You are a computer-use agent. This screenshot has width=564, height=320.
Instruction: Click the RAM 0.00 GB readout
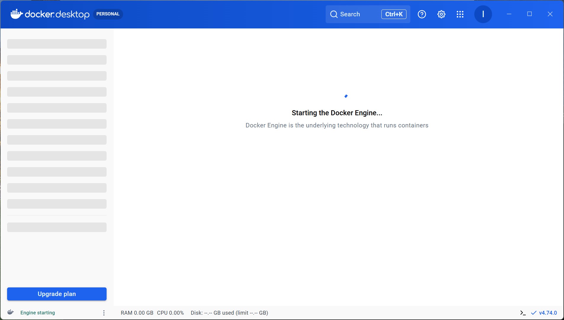[137, 313]
